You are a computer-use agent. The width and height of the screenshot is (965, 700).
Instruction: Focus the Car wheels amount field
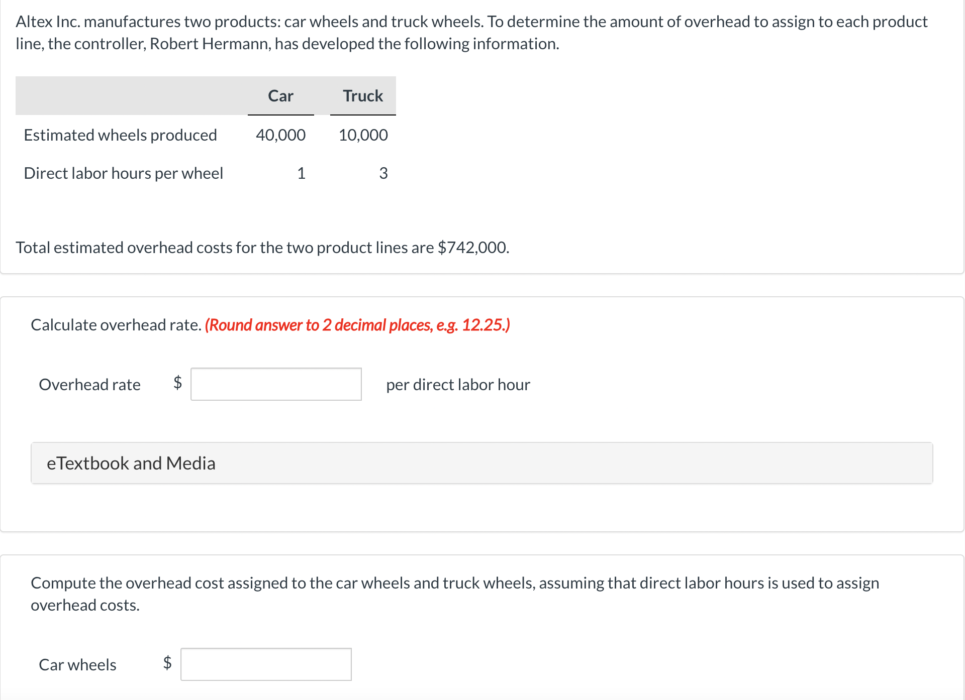pos(266,664)
